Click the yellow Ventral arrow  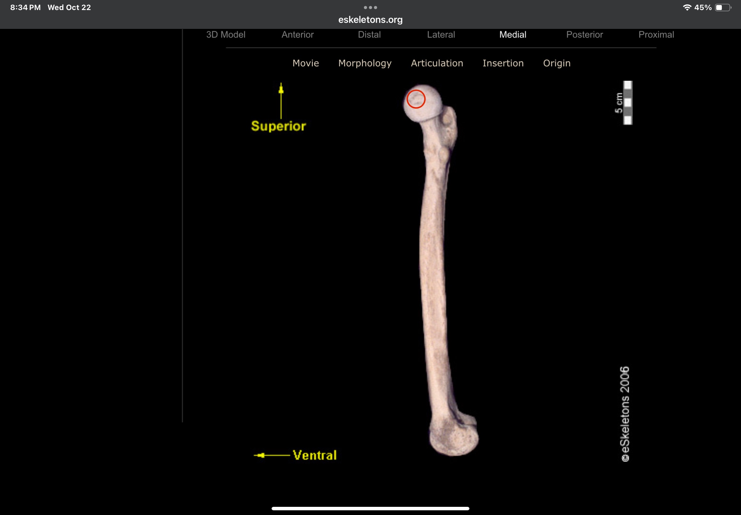pos(272,455)
